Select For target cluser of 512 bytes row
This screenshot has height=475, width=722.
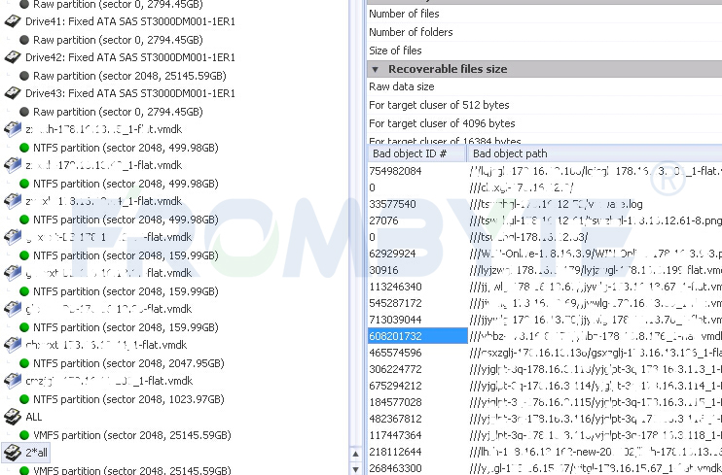(544, 105)
